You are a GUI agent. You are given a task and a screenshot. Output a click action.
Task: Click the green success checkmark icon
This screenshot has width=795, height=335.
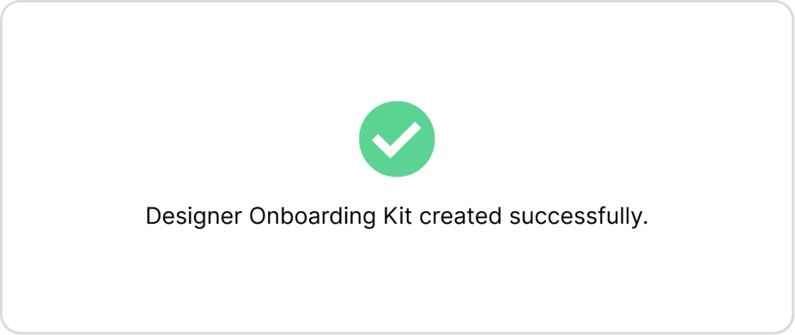(396, 139)
